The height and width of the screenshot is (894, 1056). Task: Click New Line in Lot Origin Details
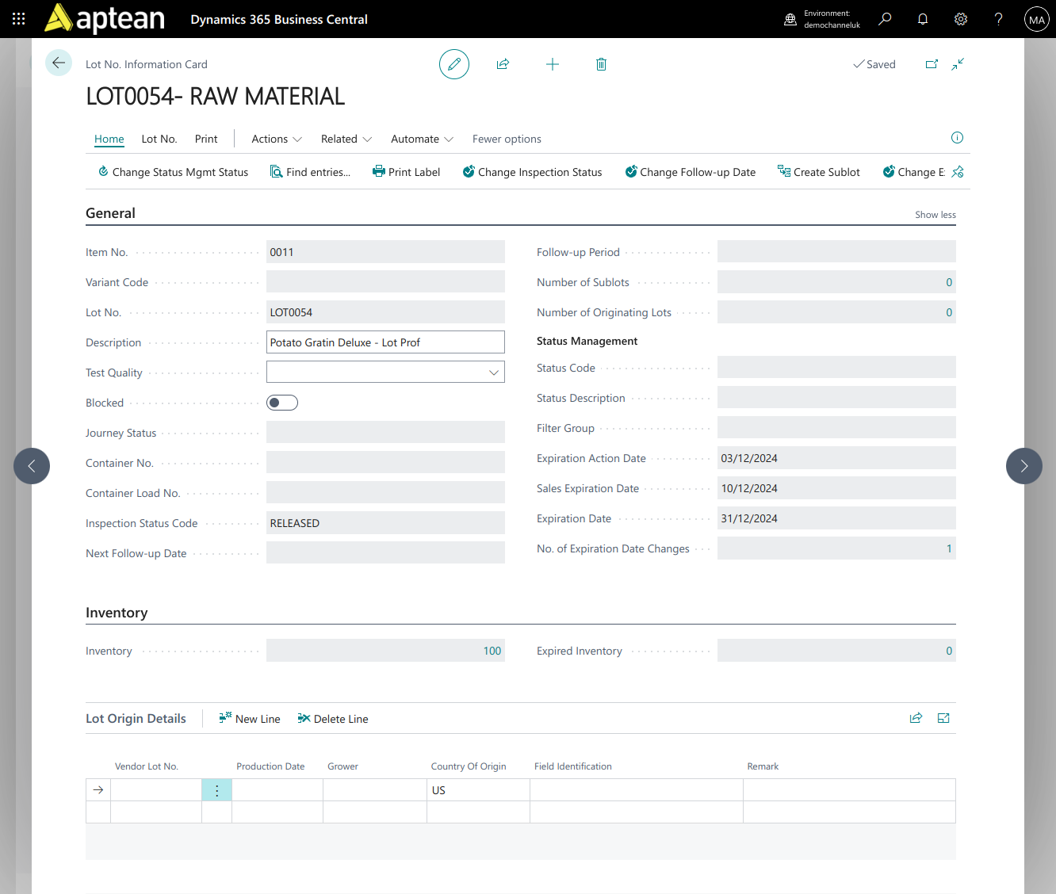tap(250, 719)
